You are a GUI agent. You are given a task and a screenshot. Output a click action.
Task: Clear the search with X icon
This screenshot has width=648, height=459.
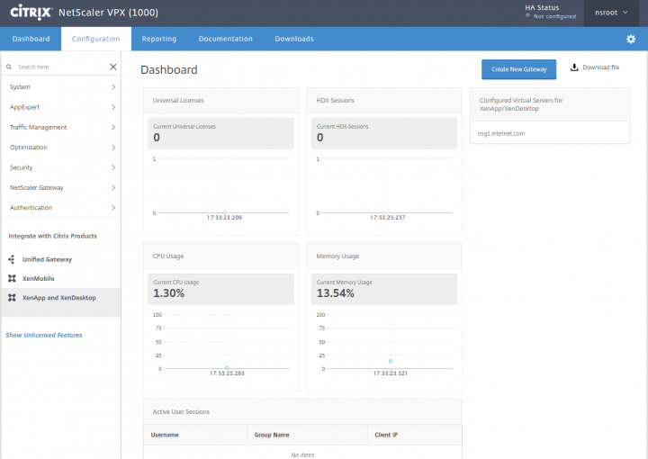click(113, 67)
